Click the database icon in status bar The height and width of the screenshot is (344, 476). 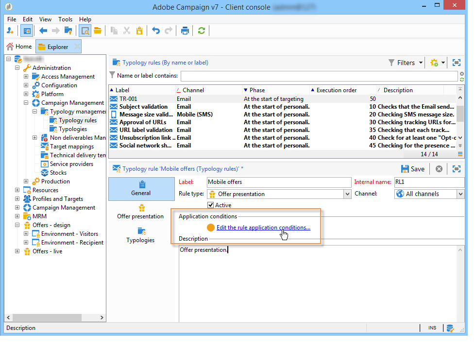(450, 328)
